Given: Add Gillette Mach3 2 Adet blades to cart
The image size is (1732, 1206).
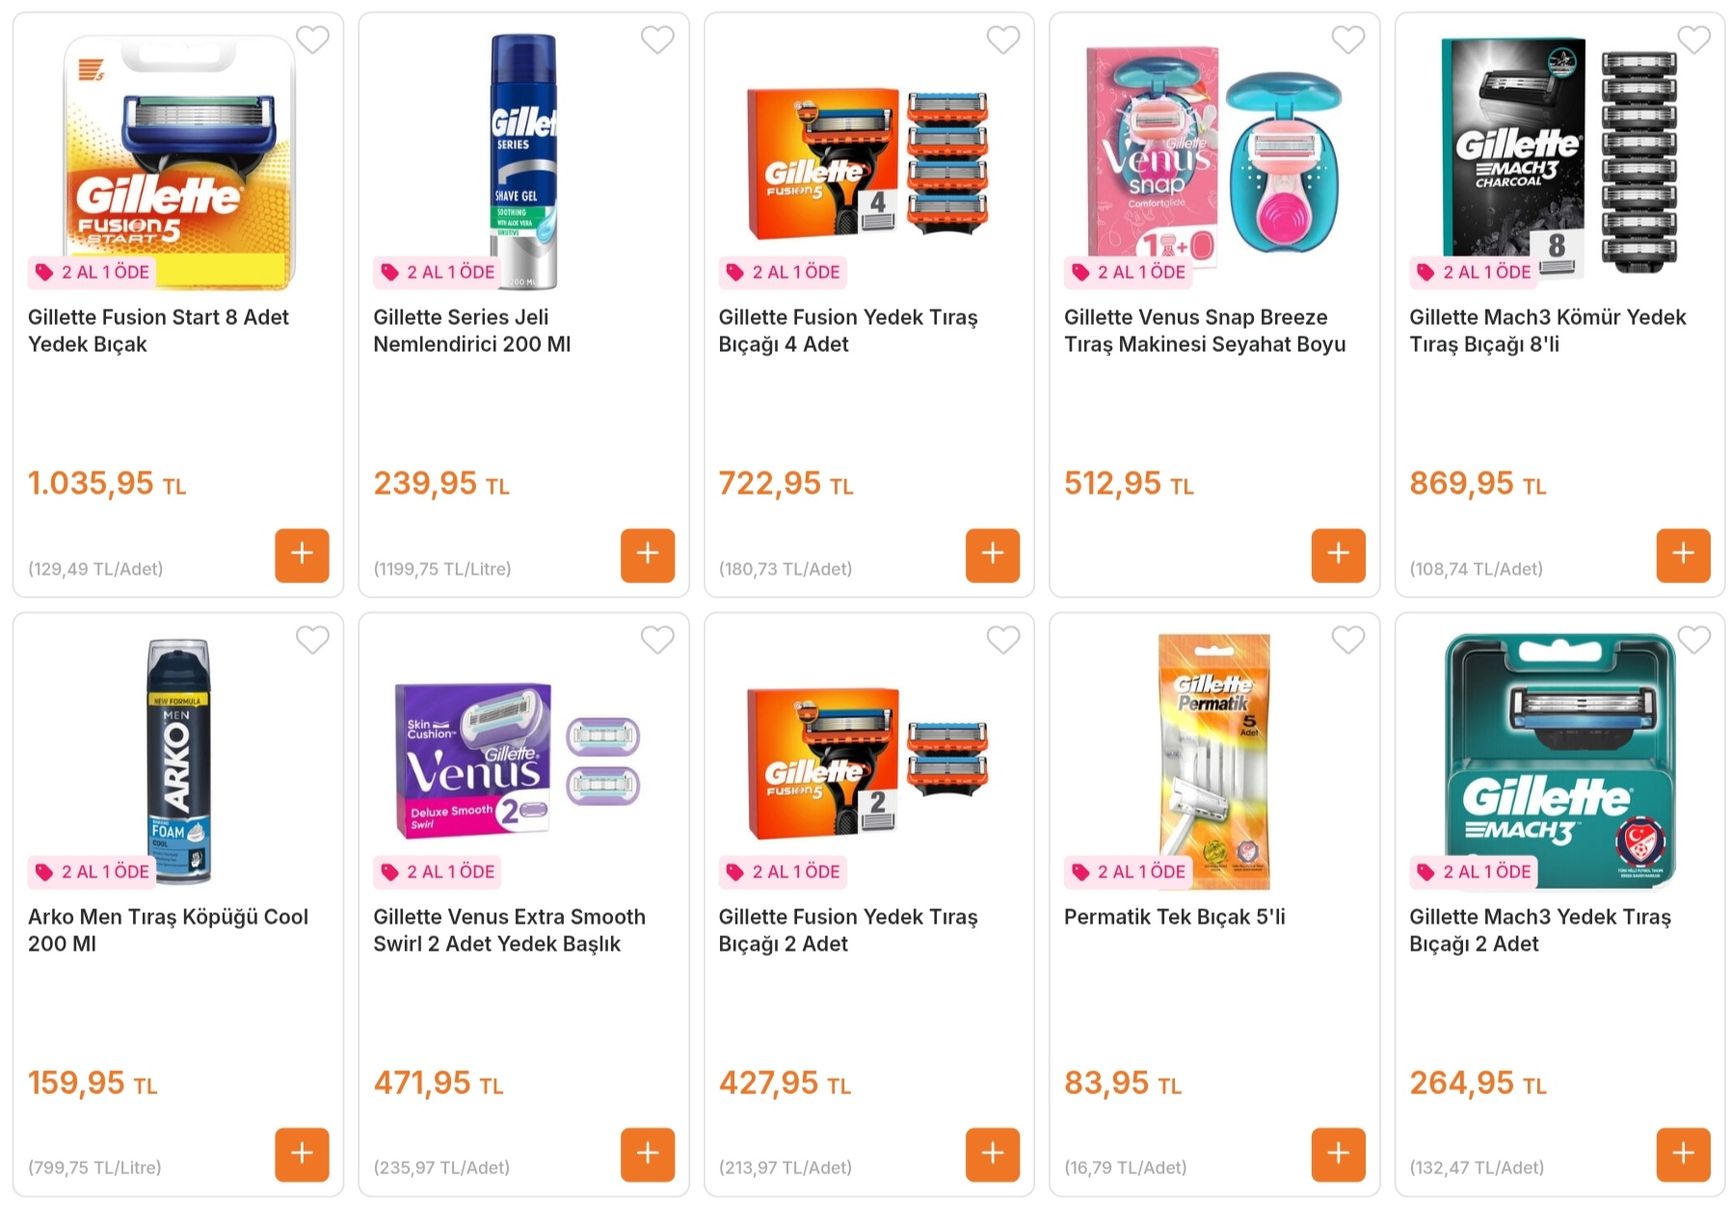Looking at the screenshot, I should (x=1683, y=1154).
